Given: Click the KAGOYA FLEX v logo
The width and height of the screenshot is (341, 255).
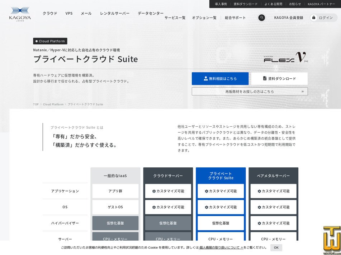Looking at the screenshot, I should click(285, 58).
